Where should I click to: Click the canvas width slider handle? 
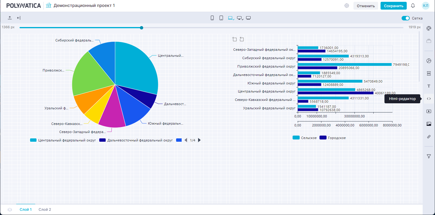pyautogui.click(x=141, y=28)
